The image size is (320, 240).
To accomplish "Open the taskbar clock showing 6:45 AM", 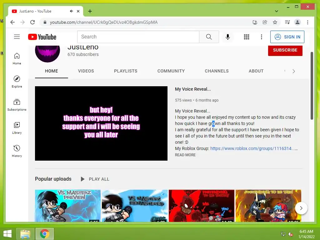I will click(x=306, y=234).
